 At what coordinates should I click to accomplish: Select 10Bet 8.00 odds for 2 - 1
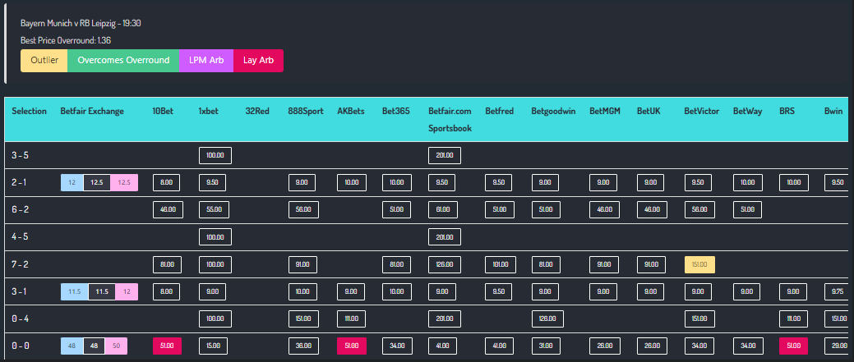(x=166, y=182)
